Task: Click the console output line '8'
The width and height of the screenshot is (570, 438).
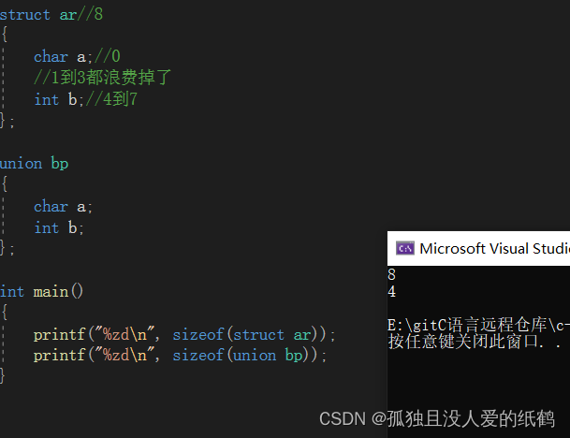Action: (392, 275)
